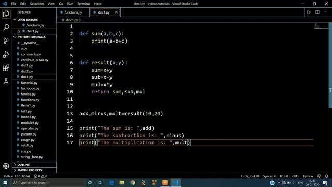Viewport: 332px width, 187px height.
Task: Show hidden system tray icons
Action: click(279, 182)
